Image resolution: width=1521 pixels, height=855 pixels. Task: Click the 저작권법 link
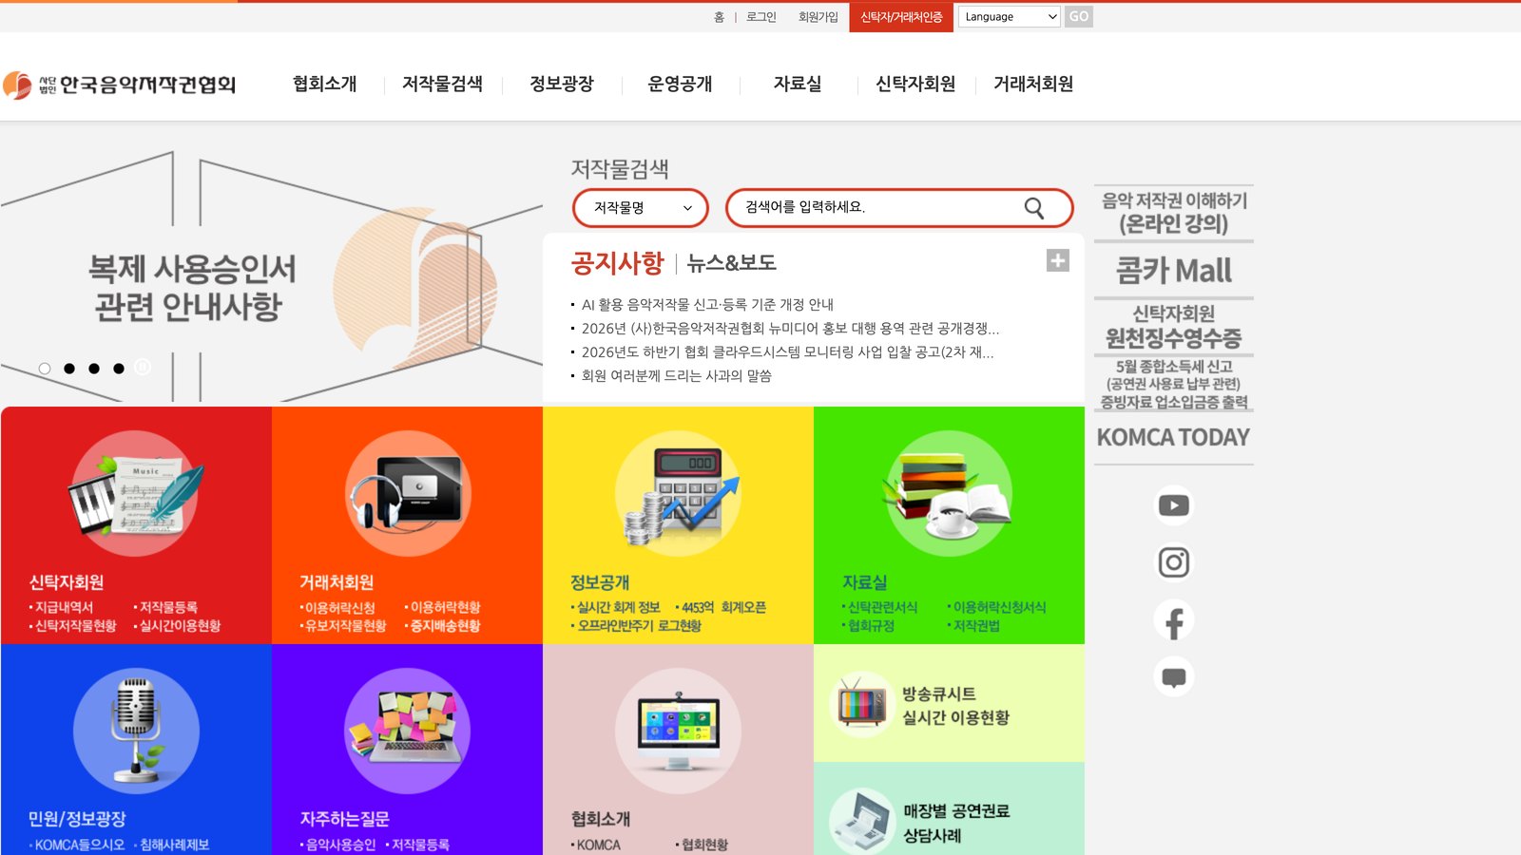(976, 626)
